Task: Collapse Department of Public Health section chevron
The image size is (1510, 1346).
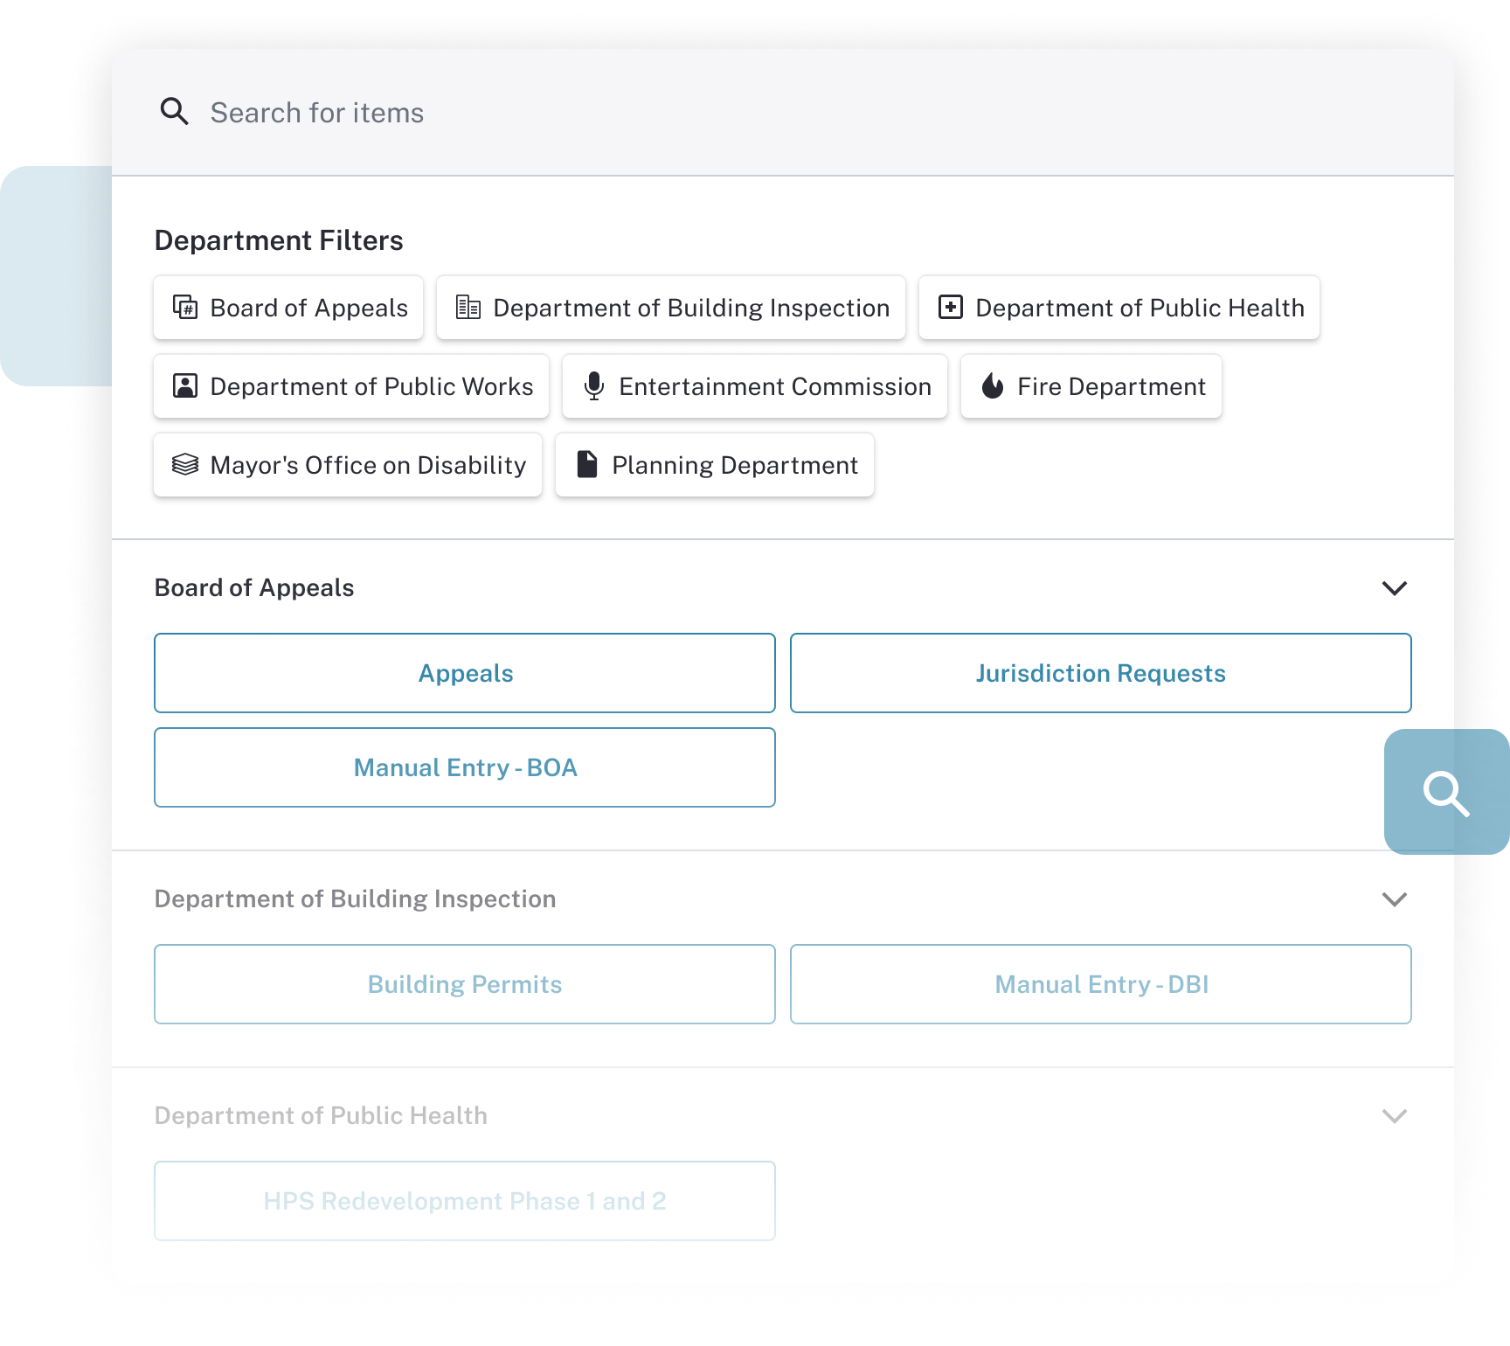Action: pos(1394,1116)
